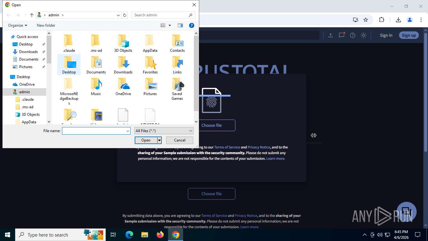The image size is (428, 241).
Task: Open the .ms-ad folder icon
Action: coord(95,41)
